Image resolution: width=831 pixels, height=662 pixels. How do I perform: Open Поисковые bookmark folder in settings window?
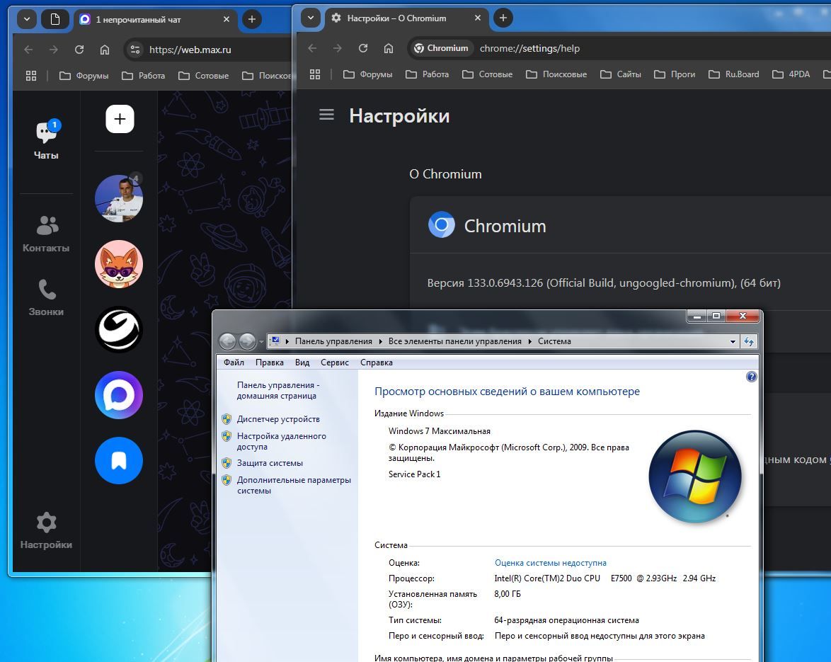click(556, 74)
